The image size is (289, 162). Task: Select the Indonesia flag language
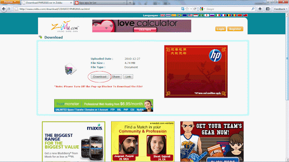tap(196, 15)
